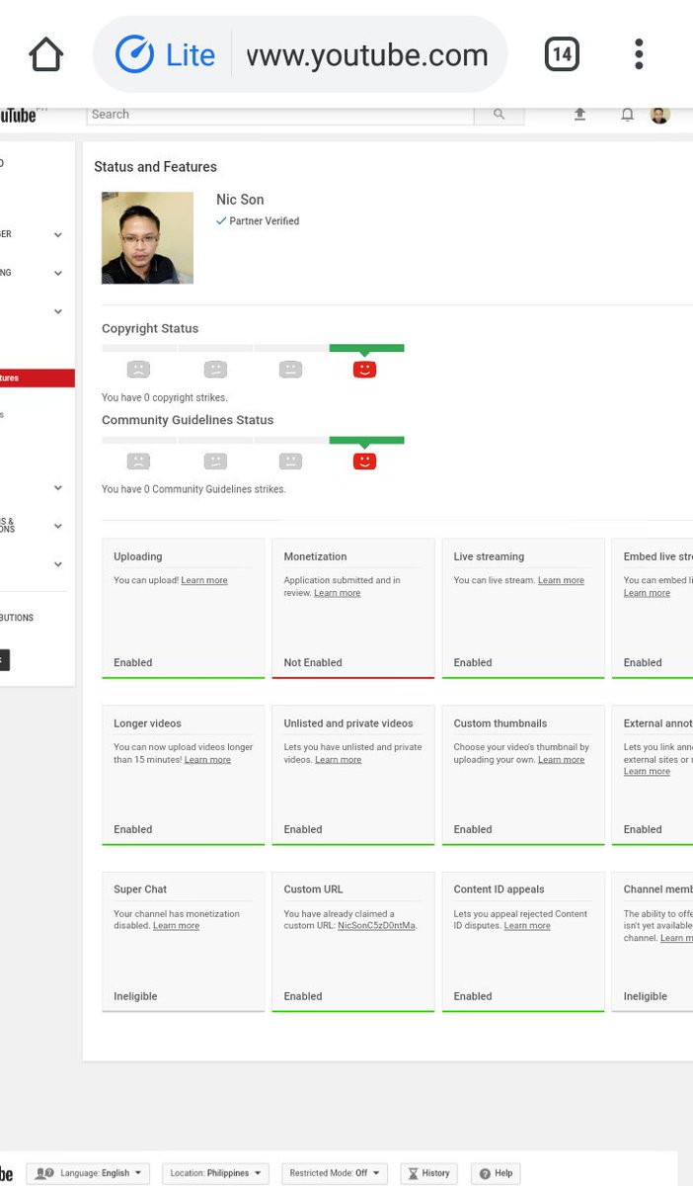The image size is (693, 1186).
Task: Click the Copyright Status progress bar
Action: [253, 348]
